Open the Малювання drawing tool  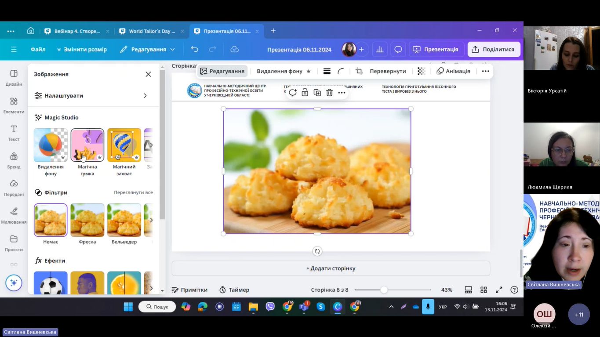click(14, 214)
